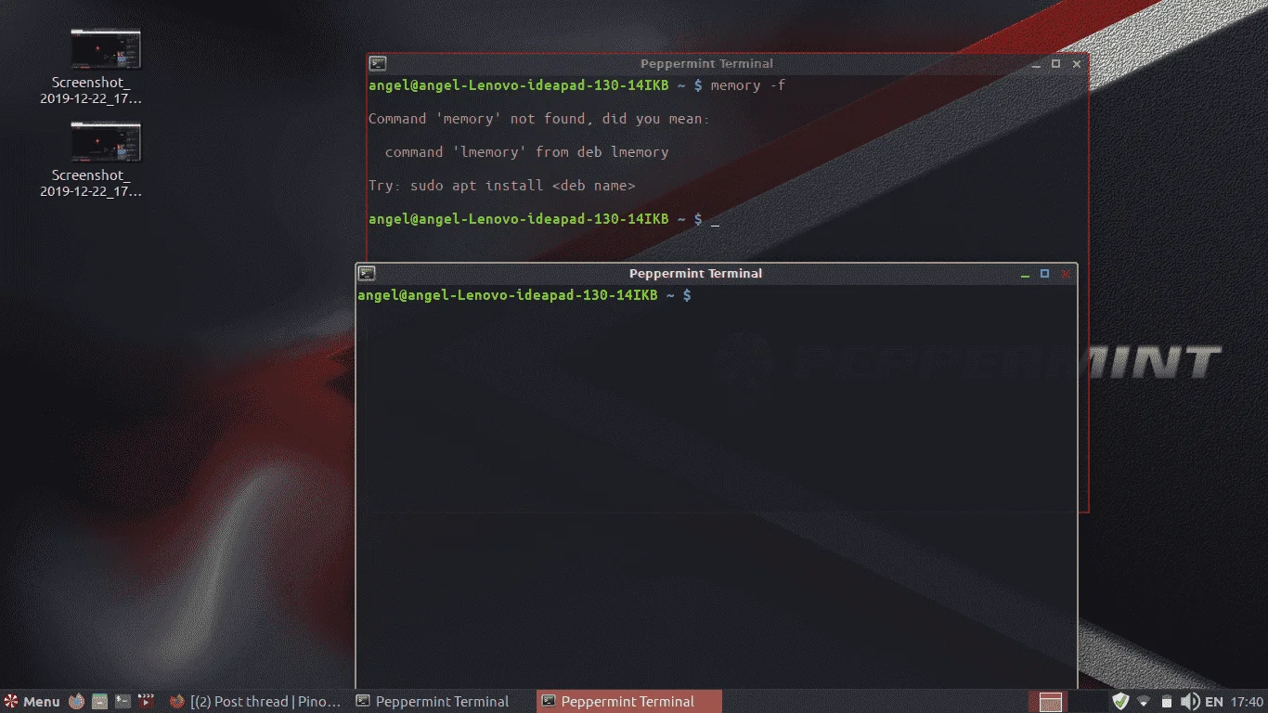Click the rear terminal's prompt line with the cursor
Screen dimensions: 1268x713
coord(544,219)
